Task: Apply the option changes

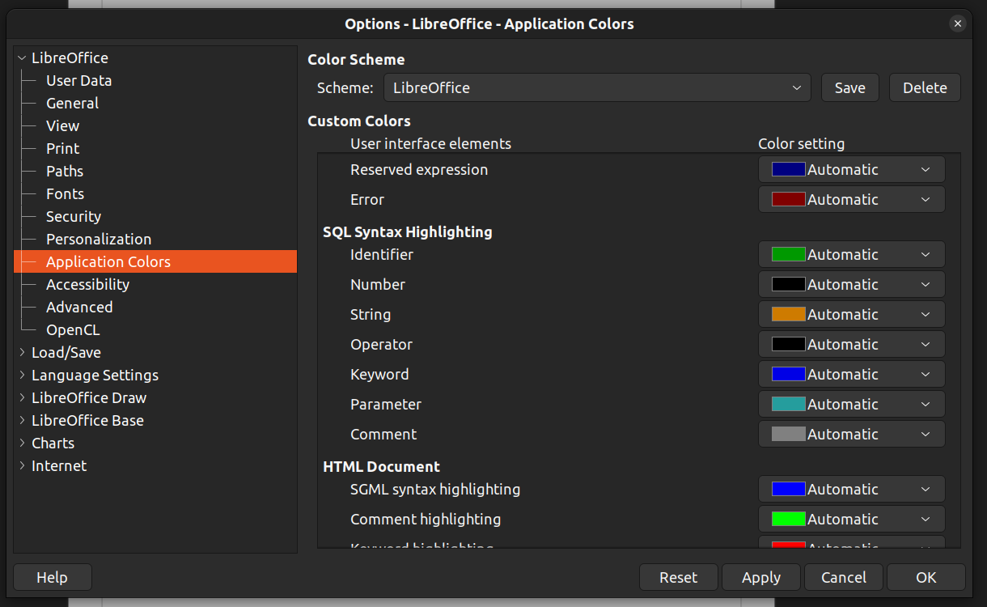Action: (x=761, y=578)
